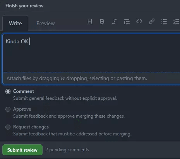Choose the Request changes radio option
The image size is (180, 159).
click(x=8, y=127)
